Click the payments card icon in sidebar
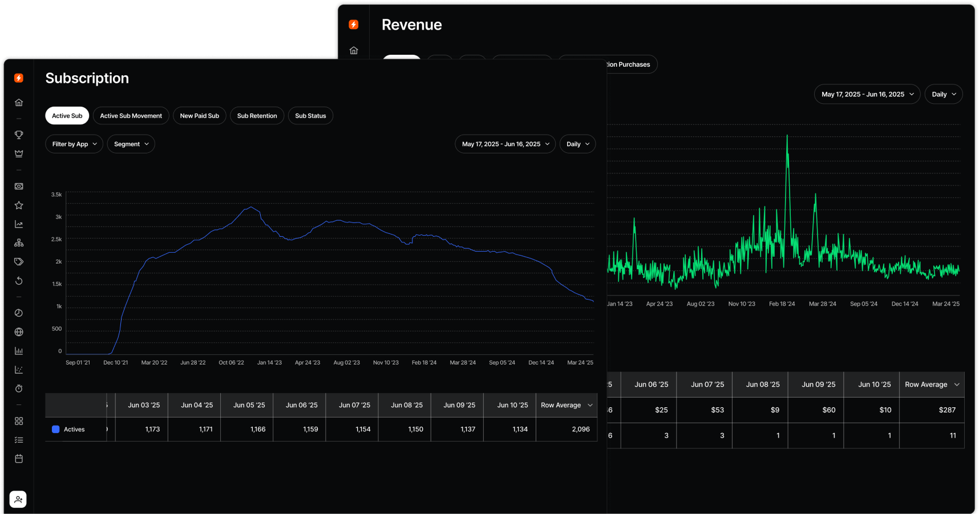Image resolution: width=979 pixels, height=514 pixels. pos(19,186)
